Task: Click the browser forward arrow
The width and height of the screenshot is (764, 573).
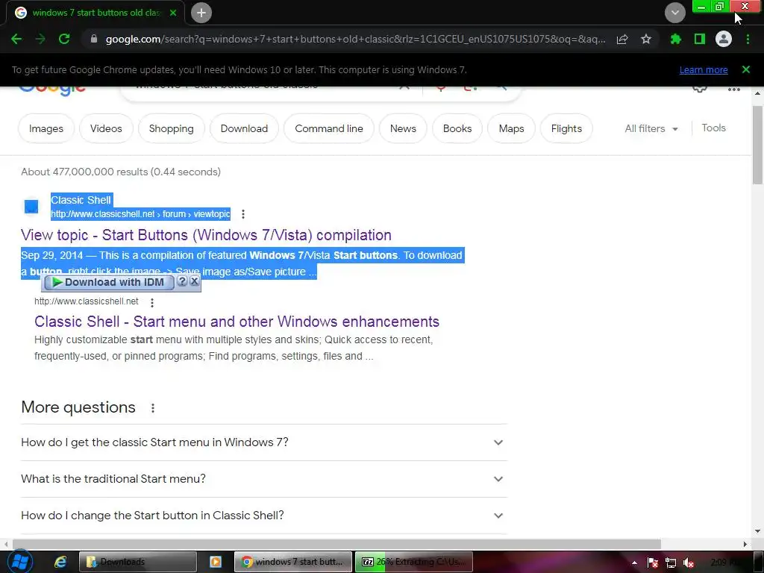Action: pos(40,39)
